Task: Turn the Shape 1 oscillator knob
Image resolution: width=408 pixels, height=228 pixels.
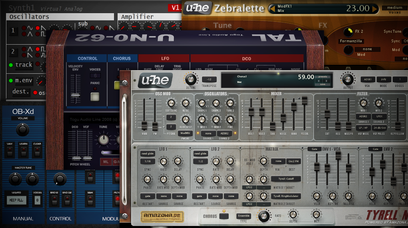Action: (x=202, y=103)
